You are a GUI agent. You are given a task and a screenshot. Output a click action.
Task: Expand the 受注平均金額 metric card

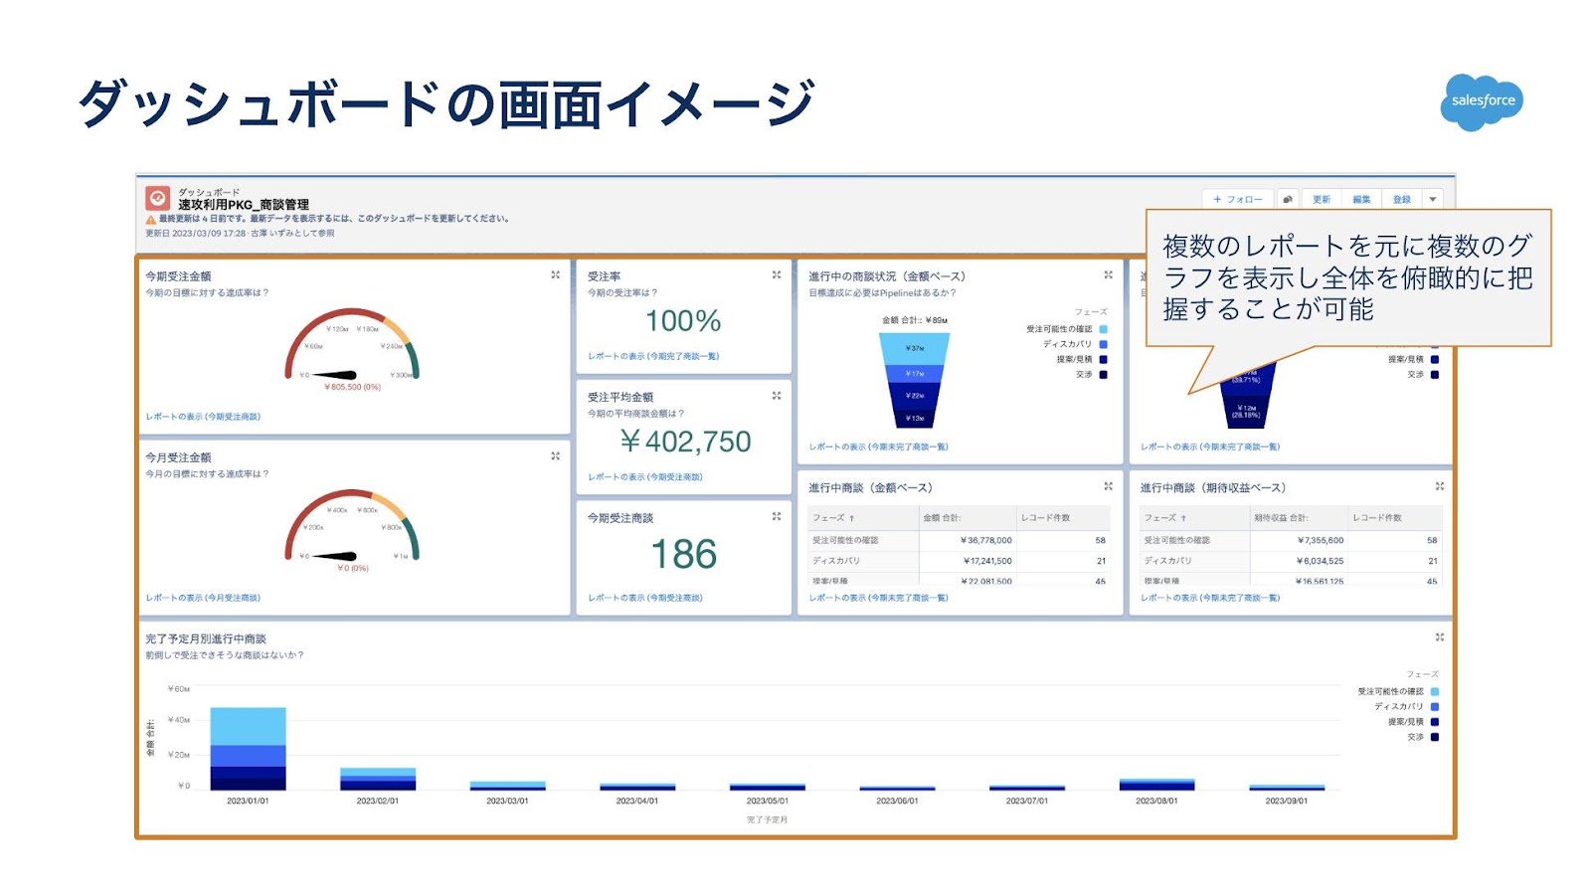[777, 396]
